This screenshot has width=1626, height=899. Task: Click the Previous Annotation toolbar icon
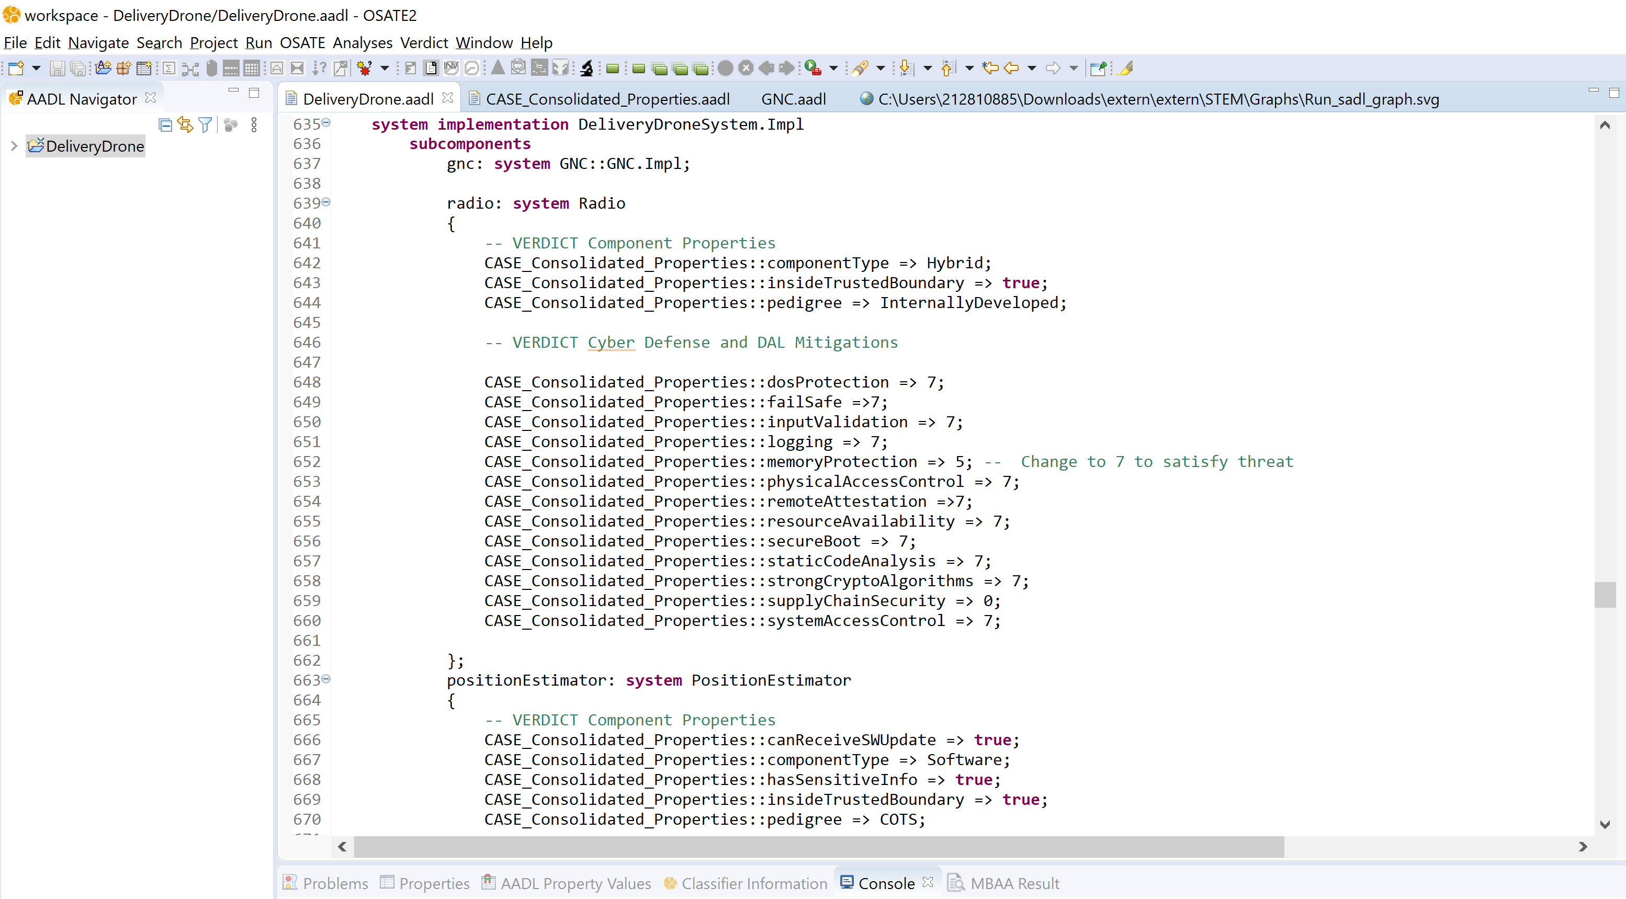click(948, 67)
